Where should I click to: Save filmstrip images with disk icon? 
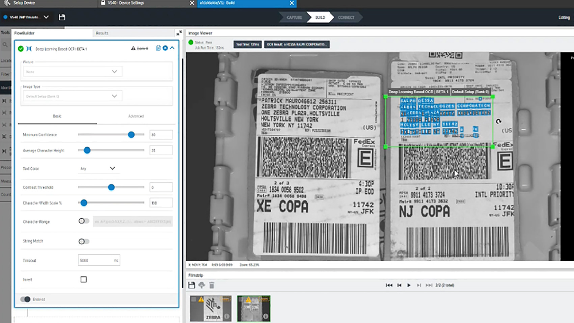click(192, 285)
